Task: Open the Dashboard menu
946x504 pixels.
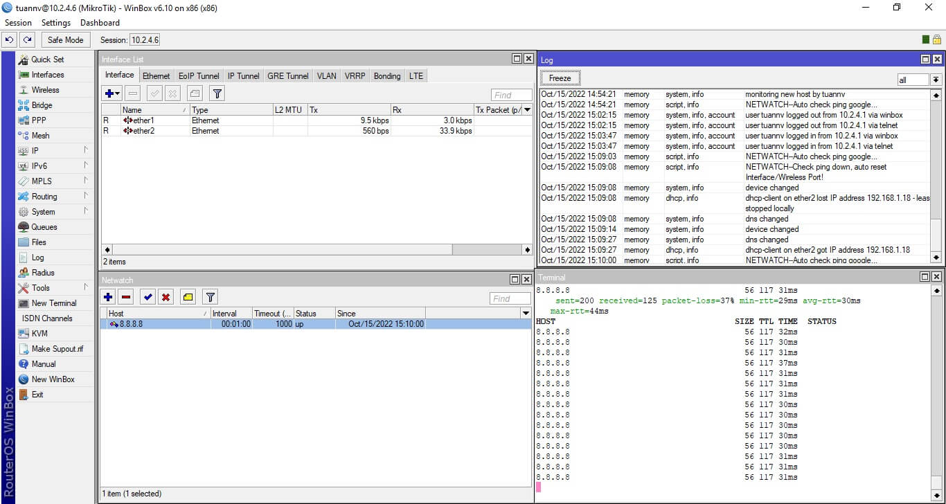Action: point(100,23)
